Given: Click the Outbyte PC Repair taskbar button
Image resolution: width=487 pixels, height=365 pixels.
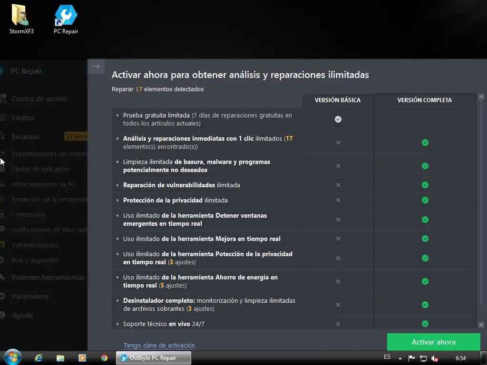Looking at the screenshot, I should click(154, 358).
